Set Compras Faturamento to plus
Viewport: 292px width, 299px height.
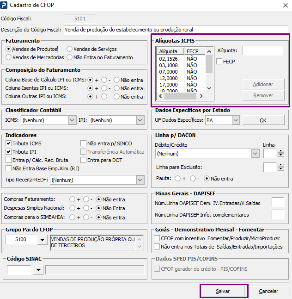[x=72, y=199]
